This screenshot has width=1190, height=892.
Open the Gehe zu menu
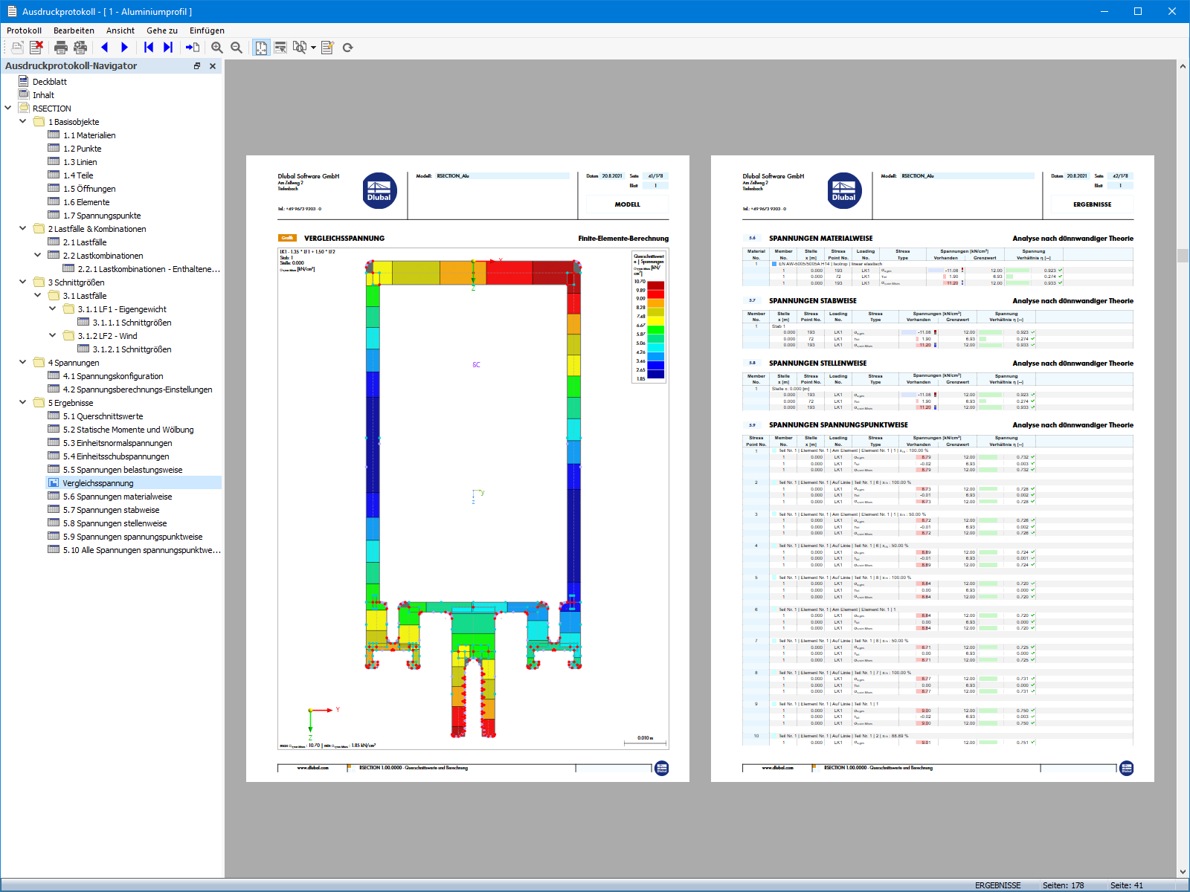162,30
